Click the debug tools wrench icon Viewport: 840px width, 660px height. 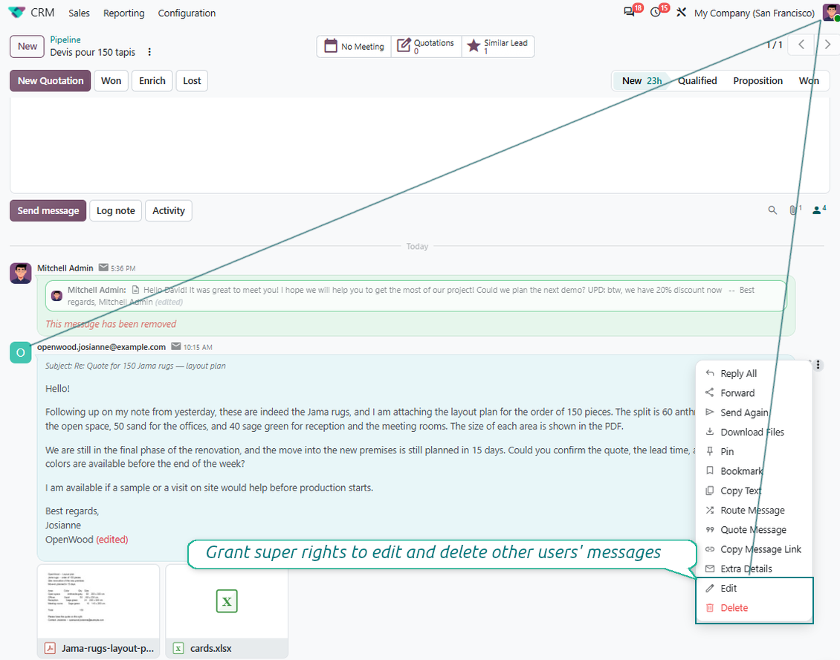(x=681, y=13)
